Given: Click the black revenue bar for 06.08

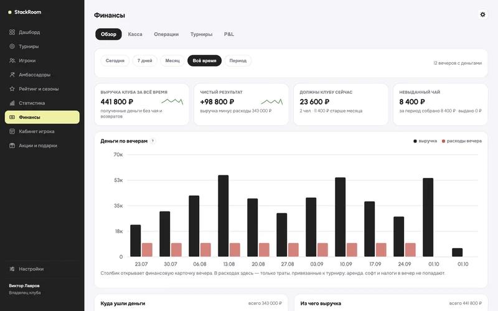Looking at the screenshot, I should coord(194,226).
